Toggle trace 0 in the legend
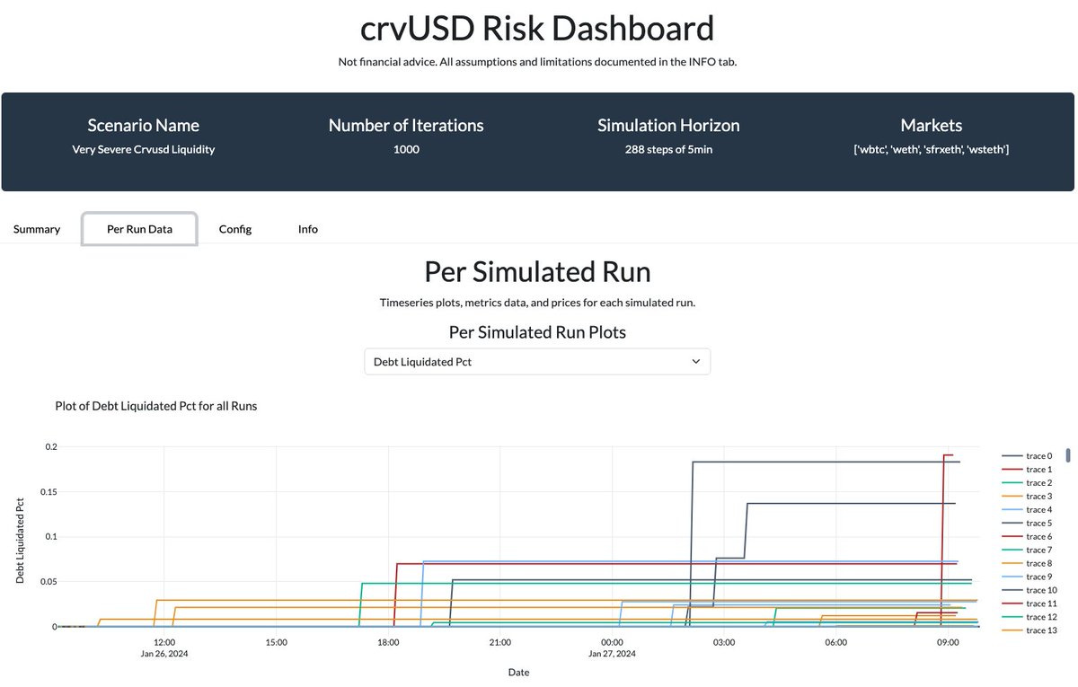The width and height of the screenshot is (1078, 687). coord(1027,456)
